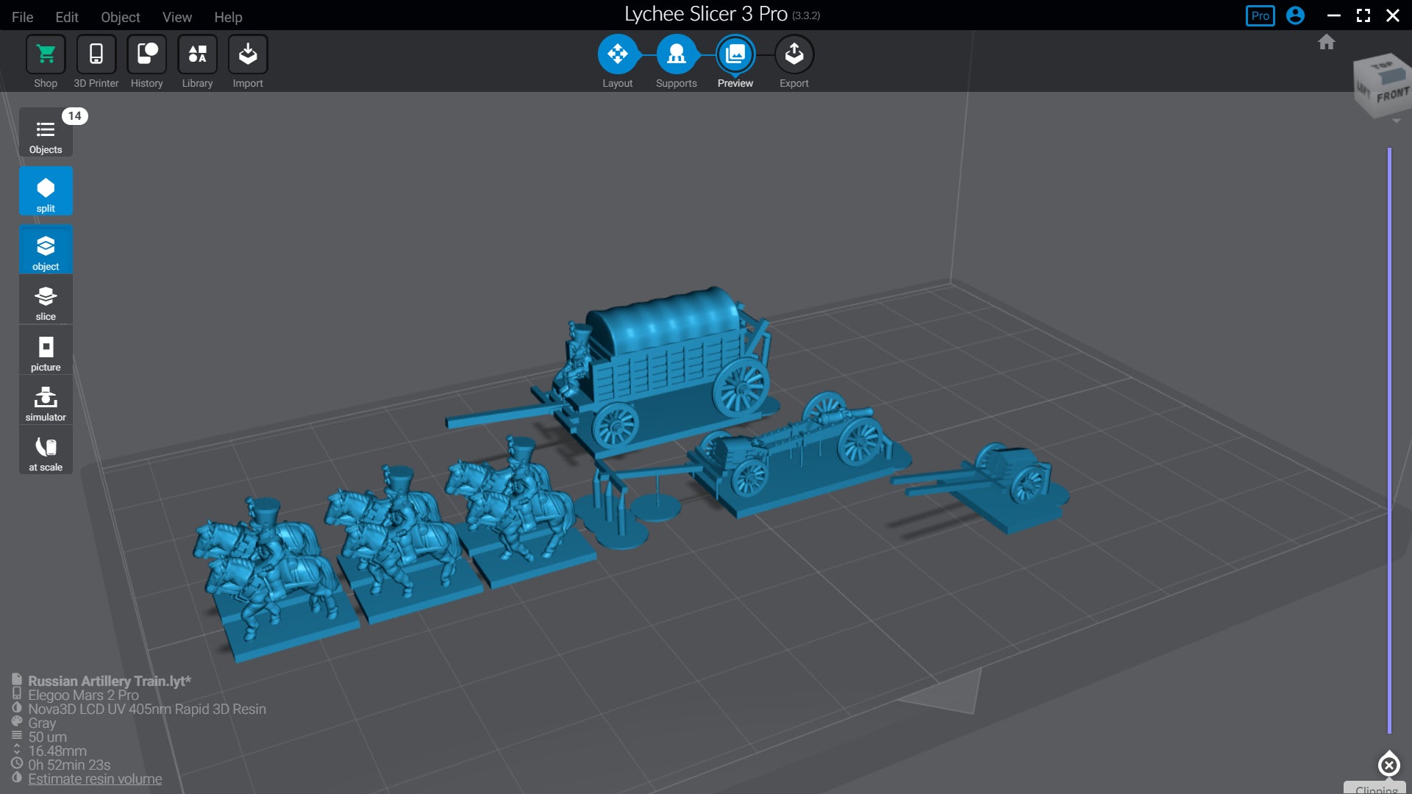The width and height of the screenshot is (1412, 794).
Task: Expand the view cube dropdown arrow
Action: [1396, 121]
